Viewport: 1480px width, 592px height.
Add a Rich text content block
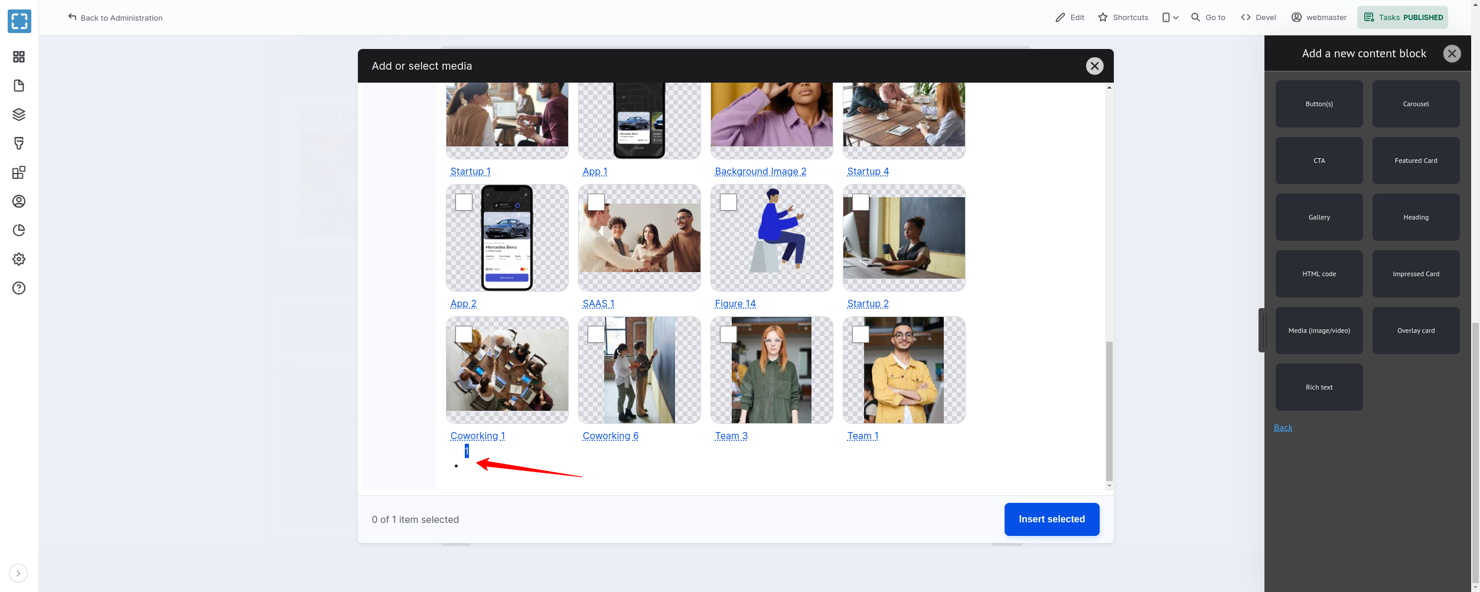click(1319, 387)
